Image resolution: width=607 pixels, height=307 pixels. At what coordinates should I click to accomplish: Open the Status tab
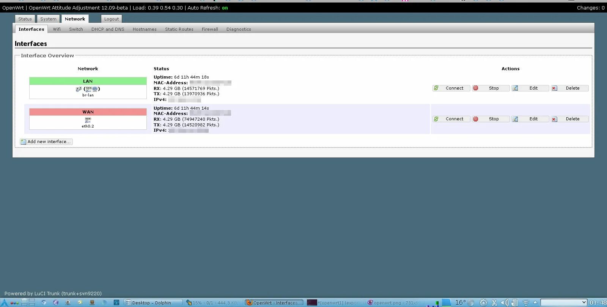(25, 19)
